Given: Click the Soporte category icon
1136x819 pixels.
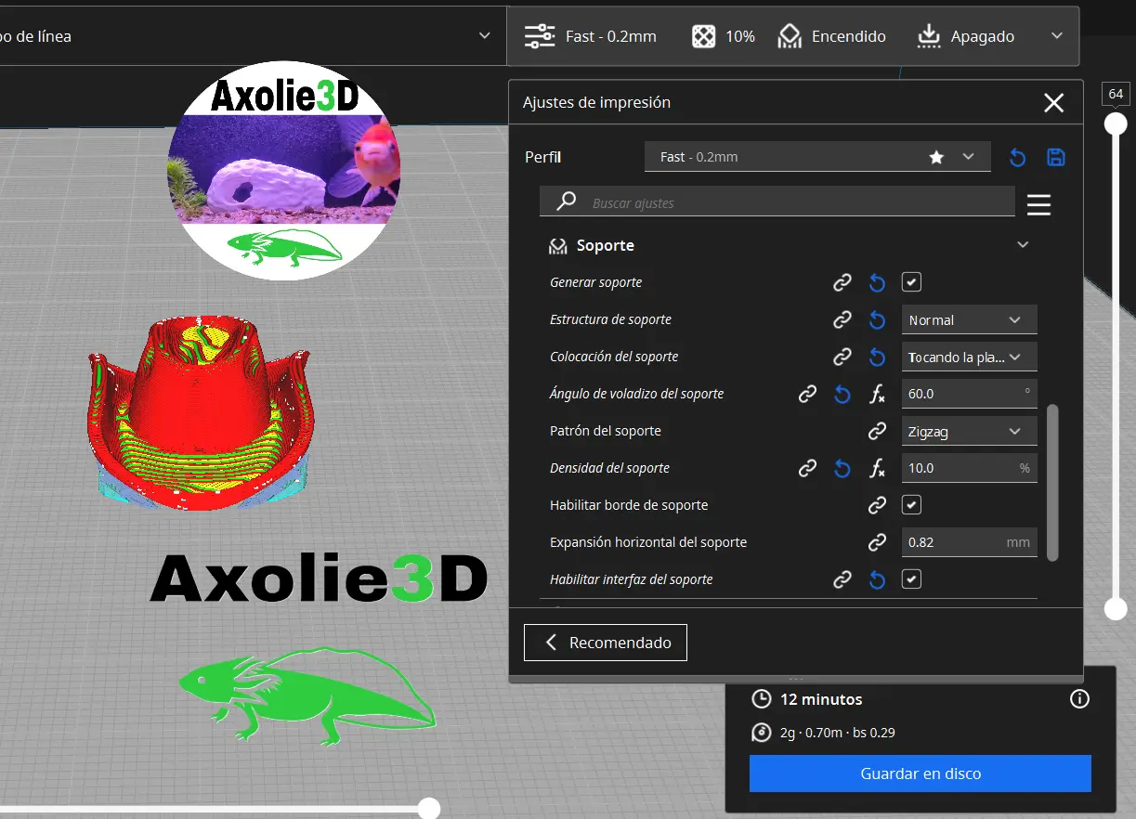Looking at the screenshot, I should pyautogui.click(x=558, y=246).
